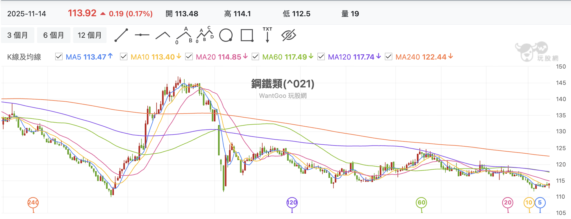Click the chart title 鋼鐵類(^021)

(x=283, y=84)
